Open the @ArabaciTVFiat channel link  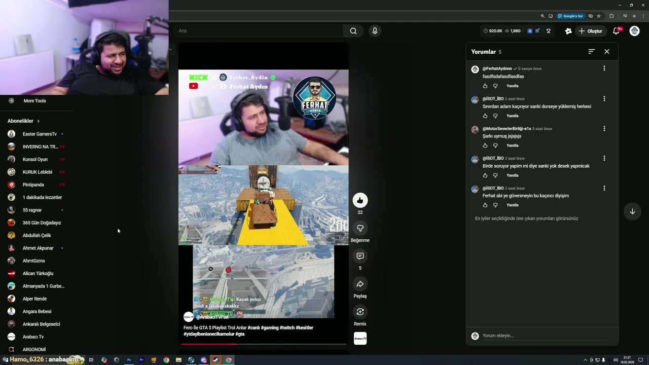[x=212, y=317]
